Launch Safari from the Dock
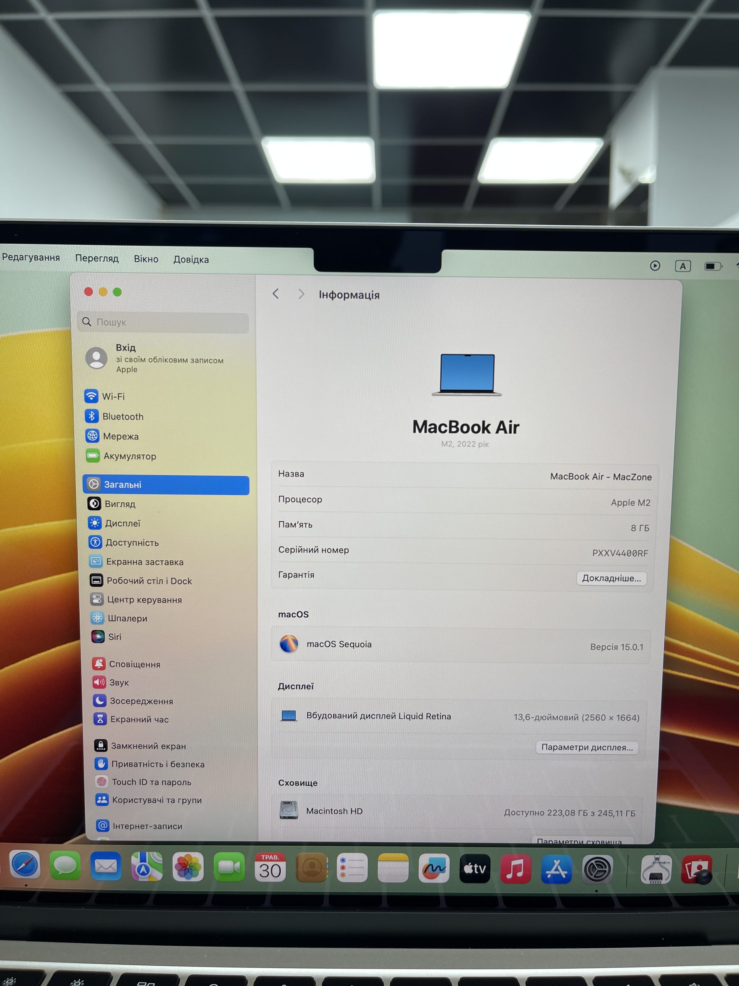This screenshot has height=986, width=739. pyautogui.click(x=25, y=865)
